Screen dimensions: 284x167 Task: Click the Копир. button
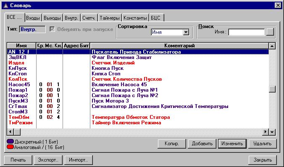coord(172,144)
